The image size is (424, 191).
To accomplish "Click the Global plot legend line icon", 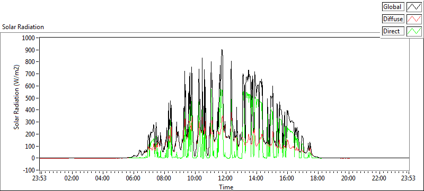I will [x=414, y=7].
